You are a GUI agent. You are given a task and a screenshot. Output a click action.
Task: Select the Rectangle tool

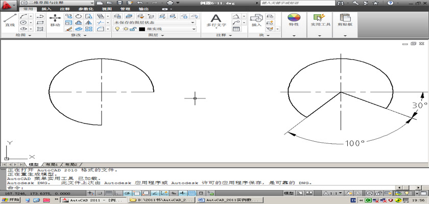pos(40,22)
